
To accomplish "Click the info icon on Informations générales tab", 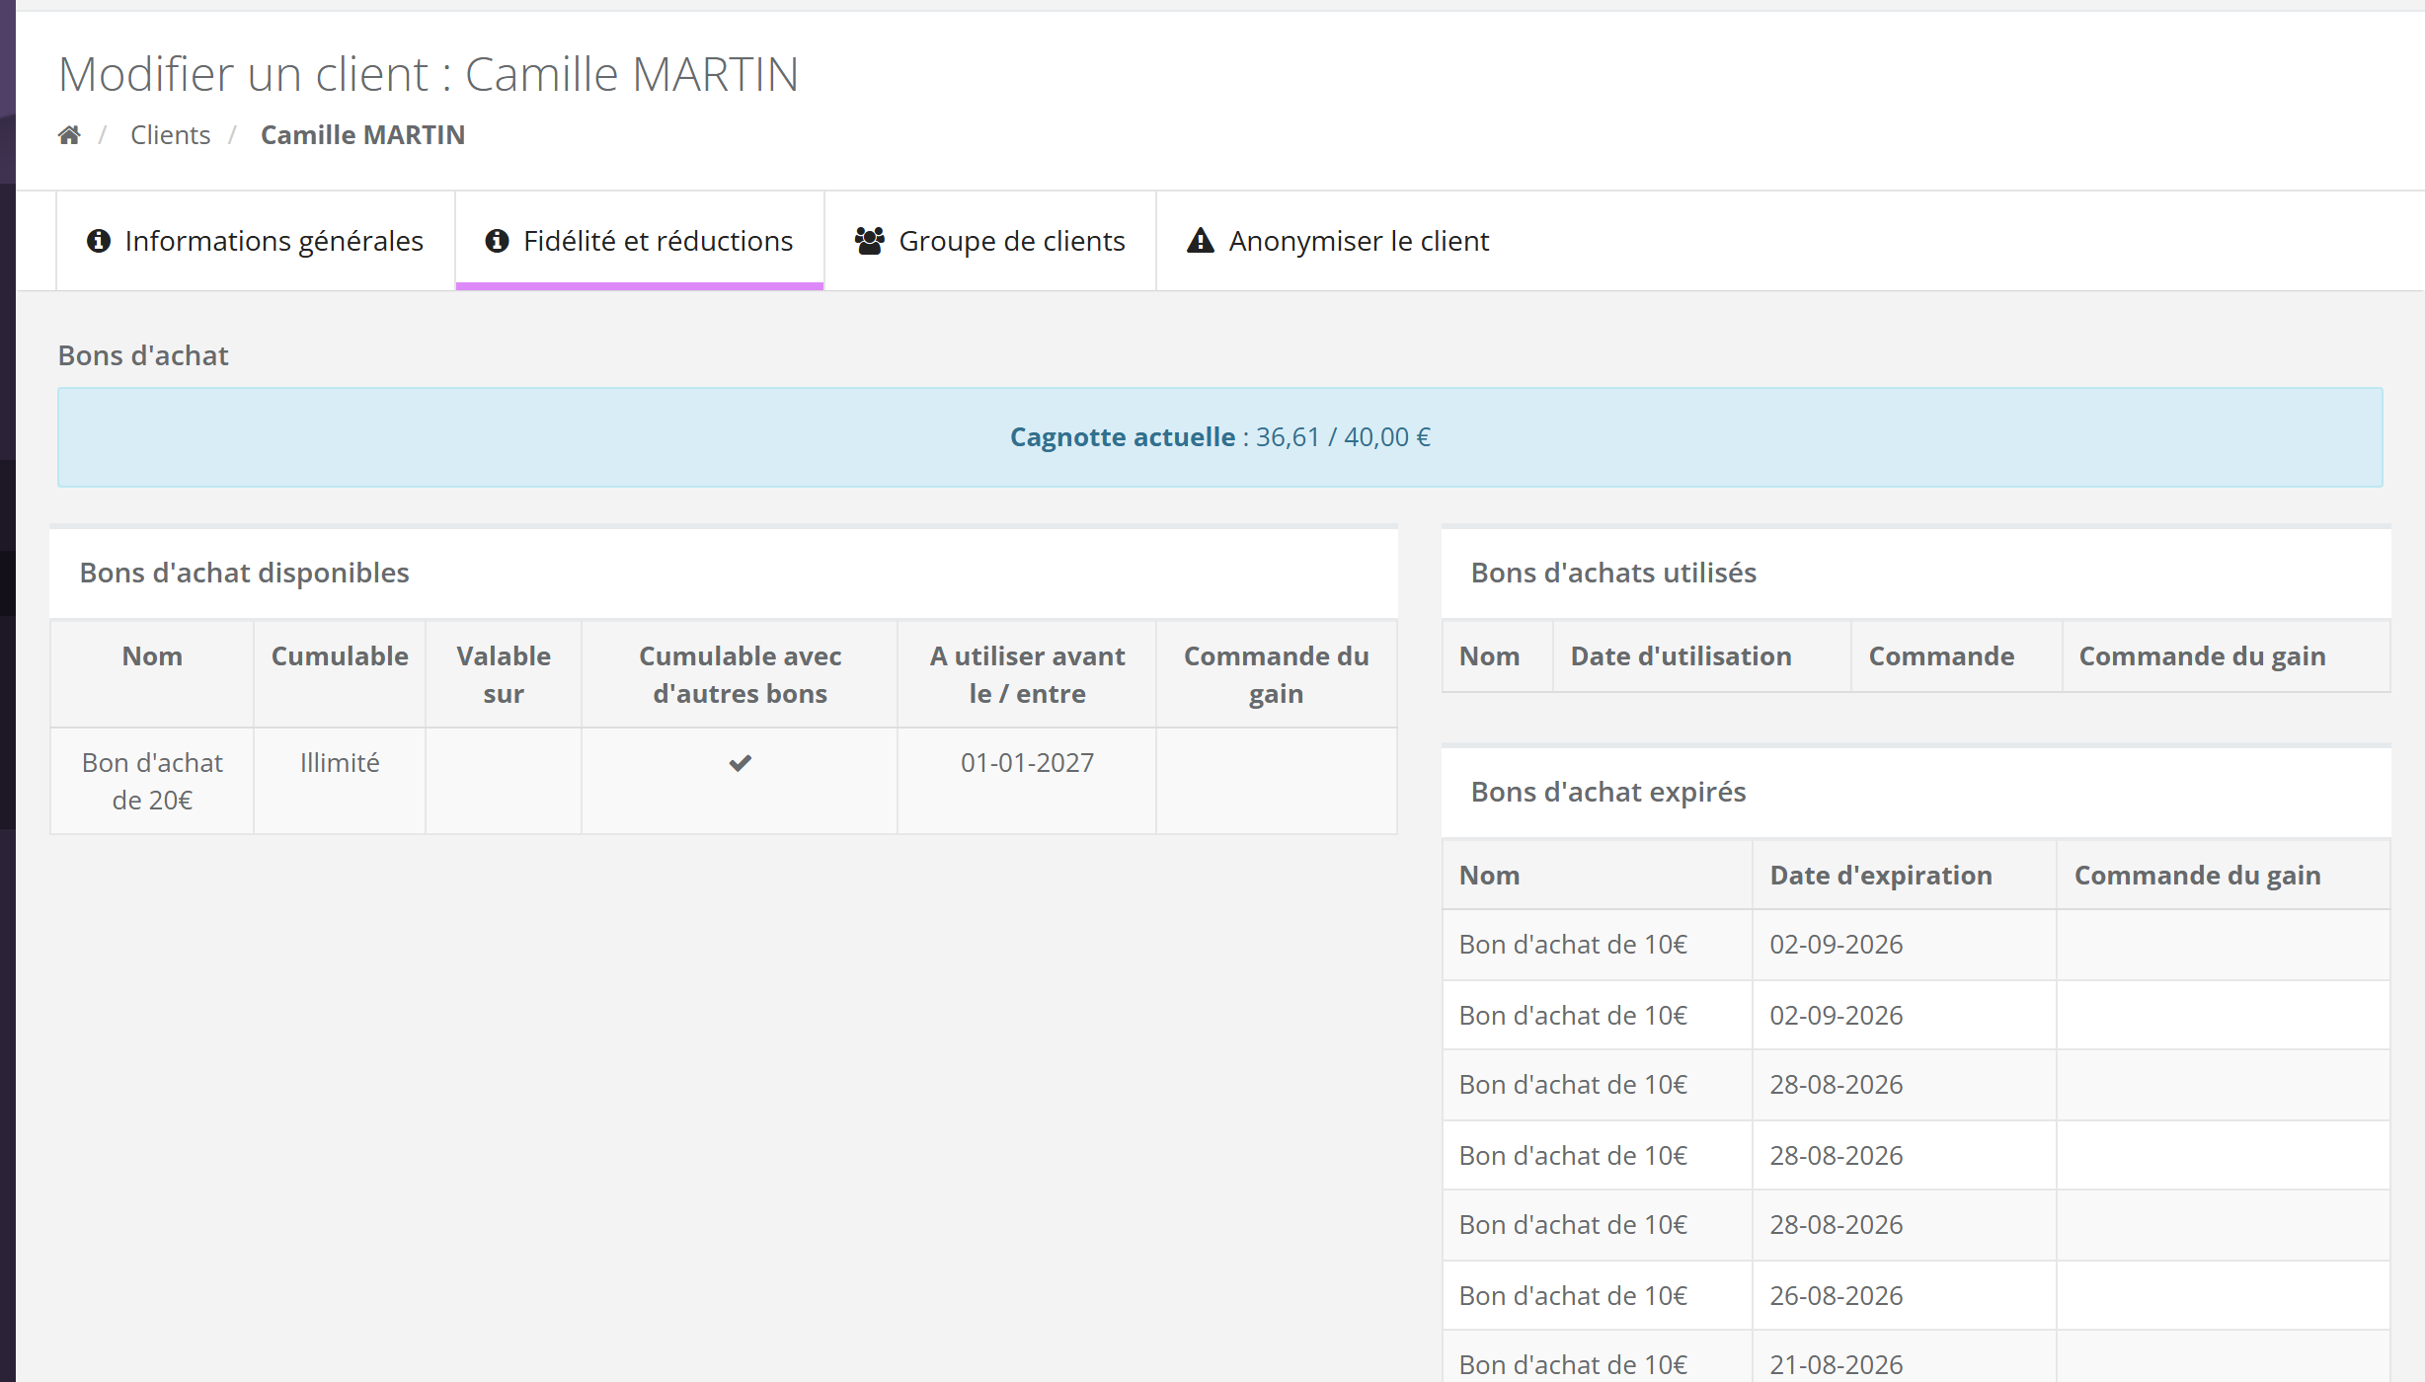I will coord(99,241).
